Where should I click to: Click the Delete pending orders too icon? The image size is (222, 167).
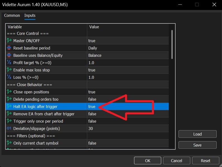click(9, 99)
